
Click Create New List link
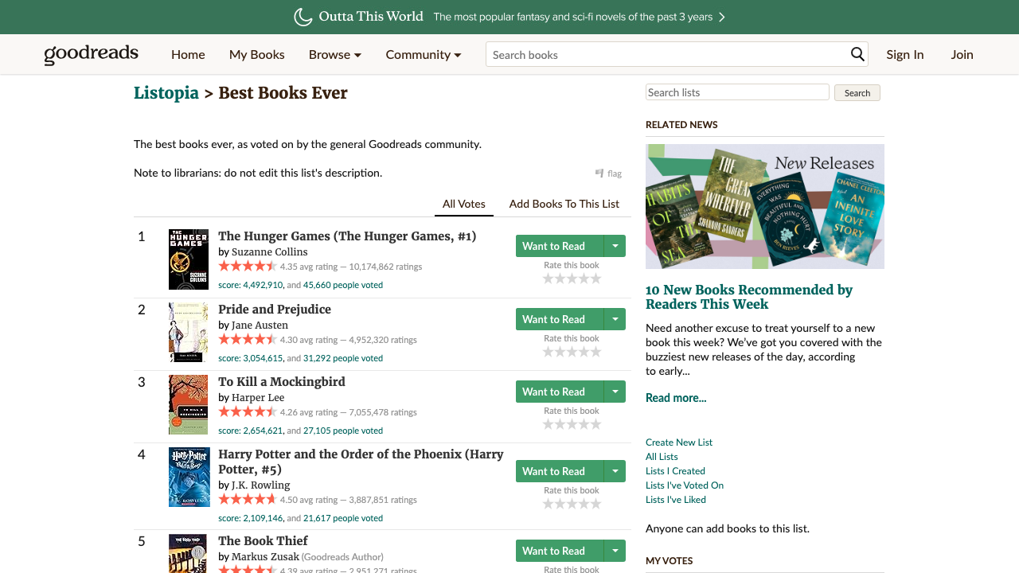[679, 442]
